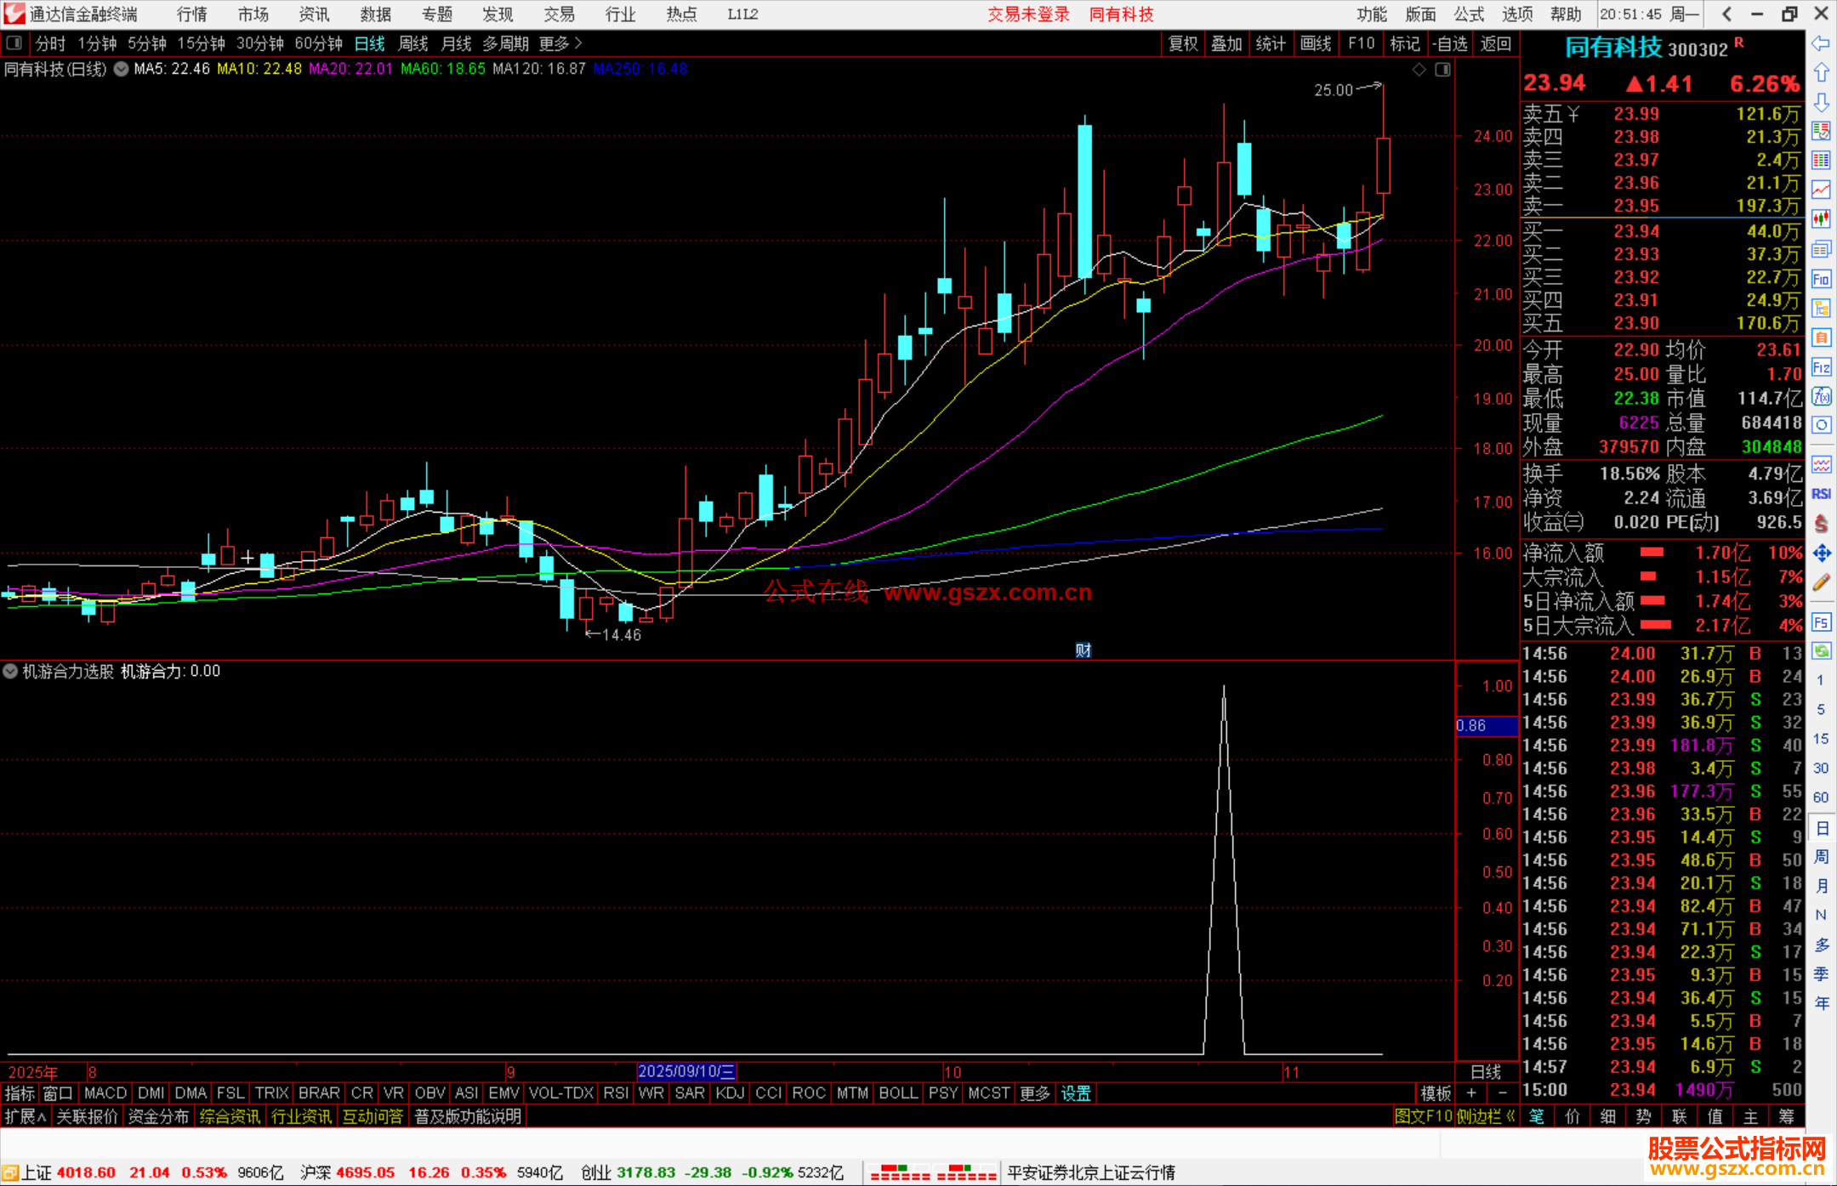Toggle panel icon left of 分时
Screen dimensions: 1837x1186
point(14,43)
